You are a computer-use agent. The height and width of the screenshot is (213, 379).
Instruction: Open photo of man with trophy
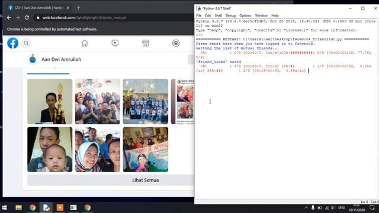coord(50,101)
